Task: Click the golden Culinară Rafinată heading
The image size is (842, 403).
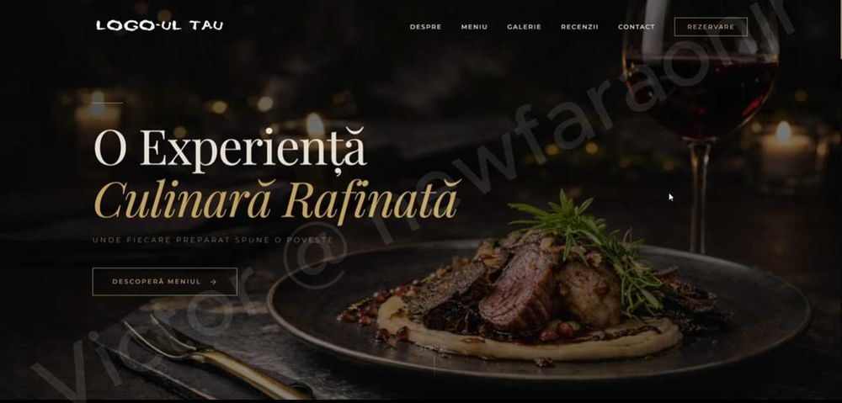Action: click(276, 201)
